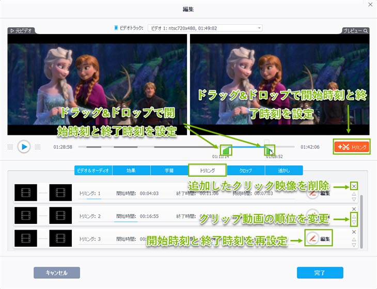The width and height of the screenshot is (377, 289).
Task: Delete トリミング 2 clip with X
Action: (x=354, y=209)
